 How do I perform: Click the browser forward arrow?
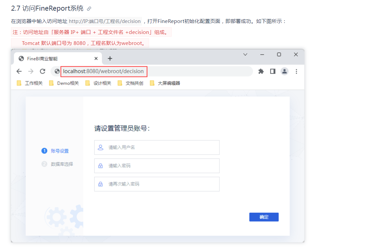[x=31, y=71]
